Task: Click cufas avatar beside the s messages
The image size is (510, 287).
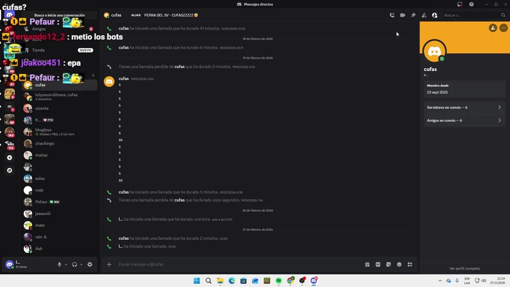Action: coord(109,82)
